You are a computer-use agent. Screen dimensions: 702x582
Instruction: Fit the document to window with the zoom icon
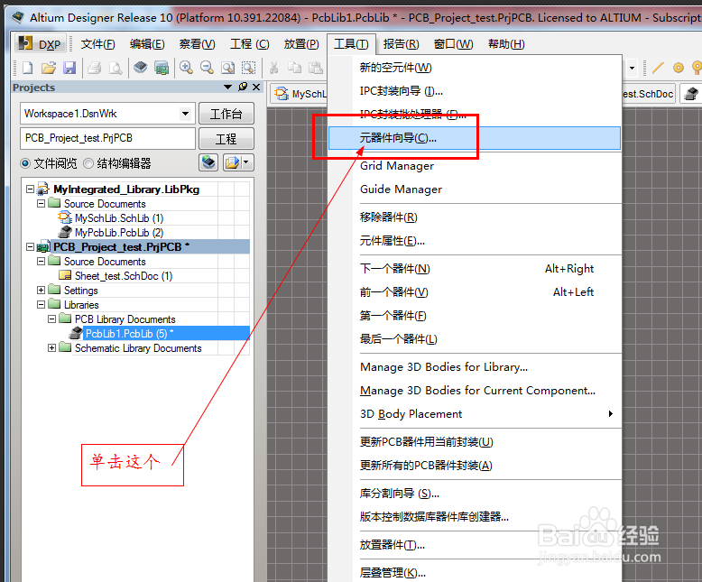pos(228,68)
